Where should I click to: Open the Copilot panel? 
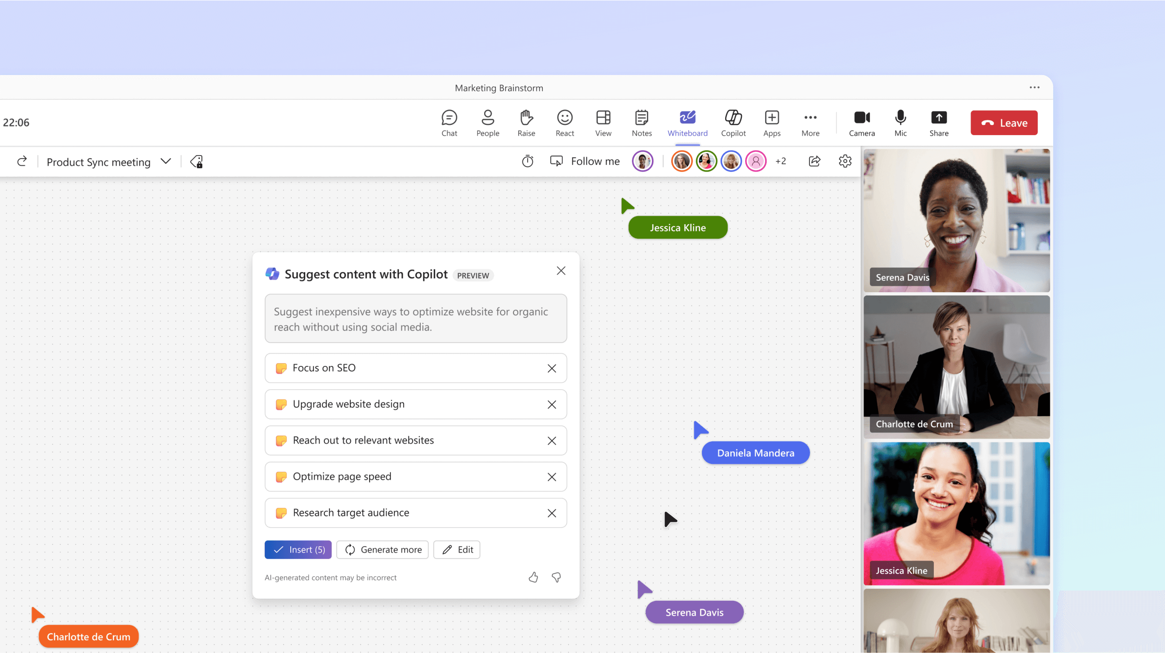point(733,123)
